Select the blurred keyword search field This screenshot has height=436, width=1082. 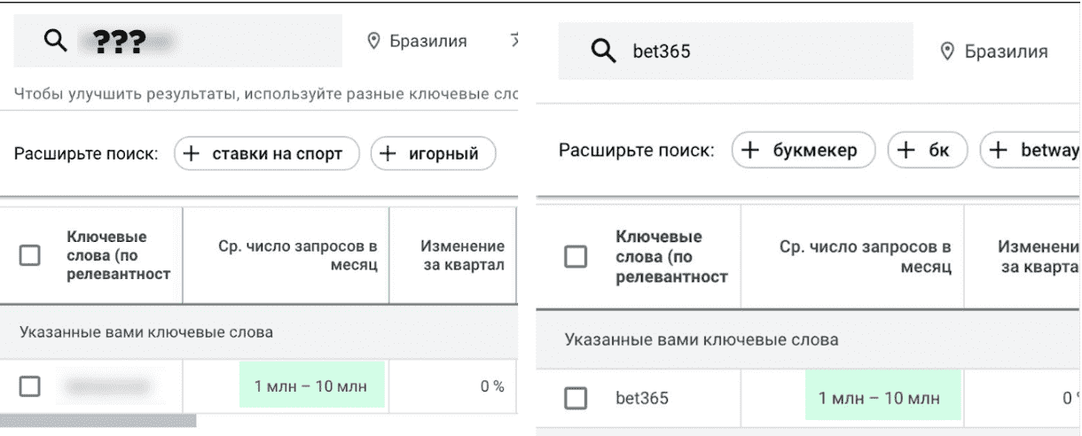point(177,41)
